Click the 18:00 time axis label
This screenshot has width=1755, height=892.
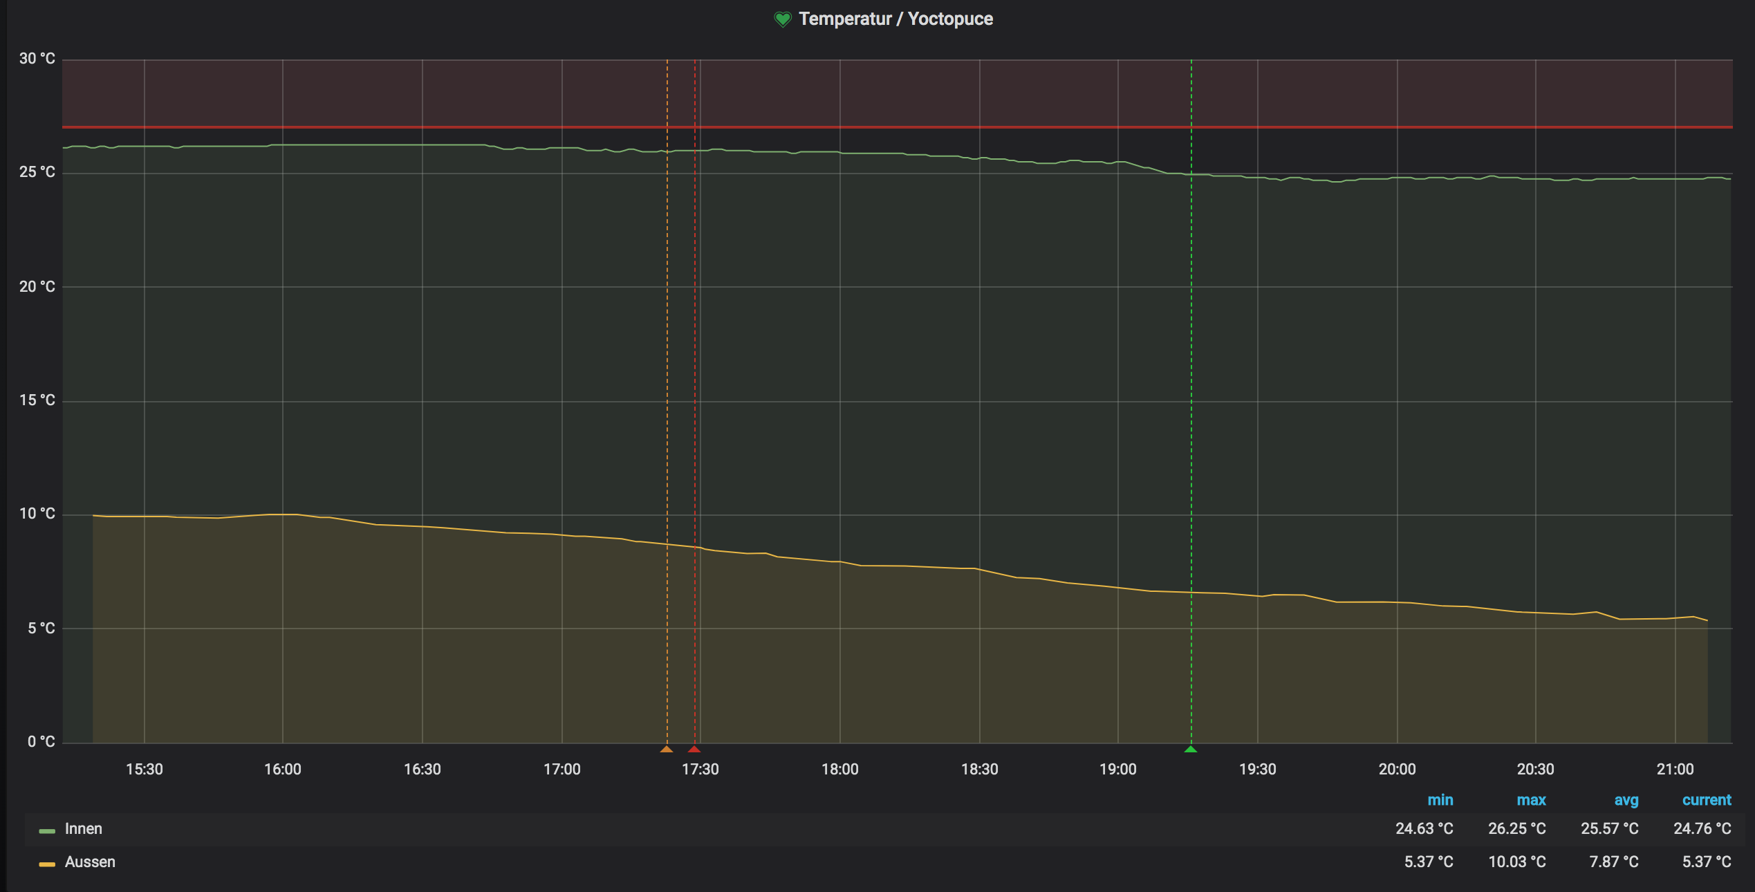pyautogui.click(x=839, y=770)
